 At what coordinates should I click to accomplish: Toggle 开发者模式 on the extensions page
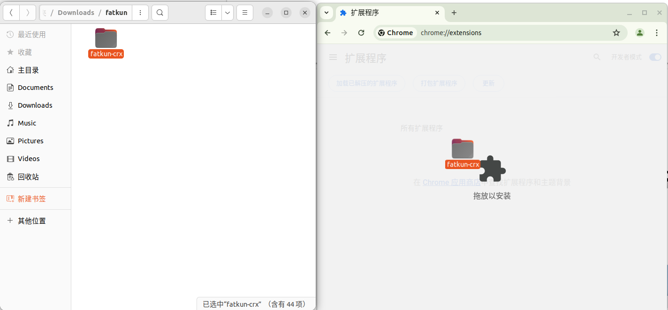[x=655, y=57]
